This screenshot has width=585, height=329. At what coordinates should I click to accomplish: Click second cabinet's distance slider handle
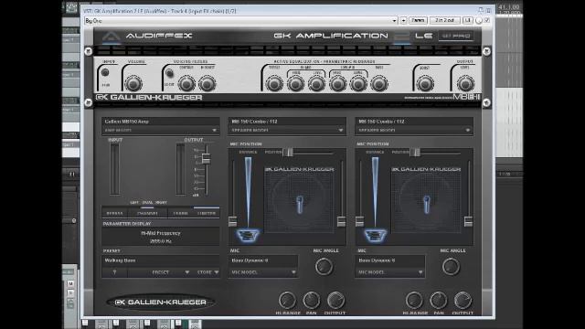(x=359, y=221)
